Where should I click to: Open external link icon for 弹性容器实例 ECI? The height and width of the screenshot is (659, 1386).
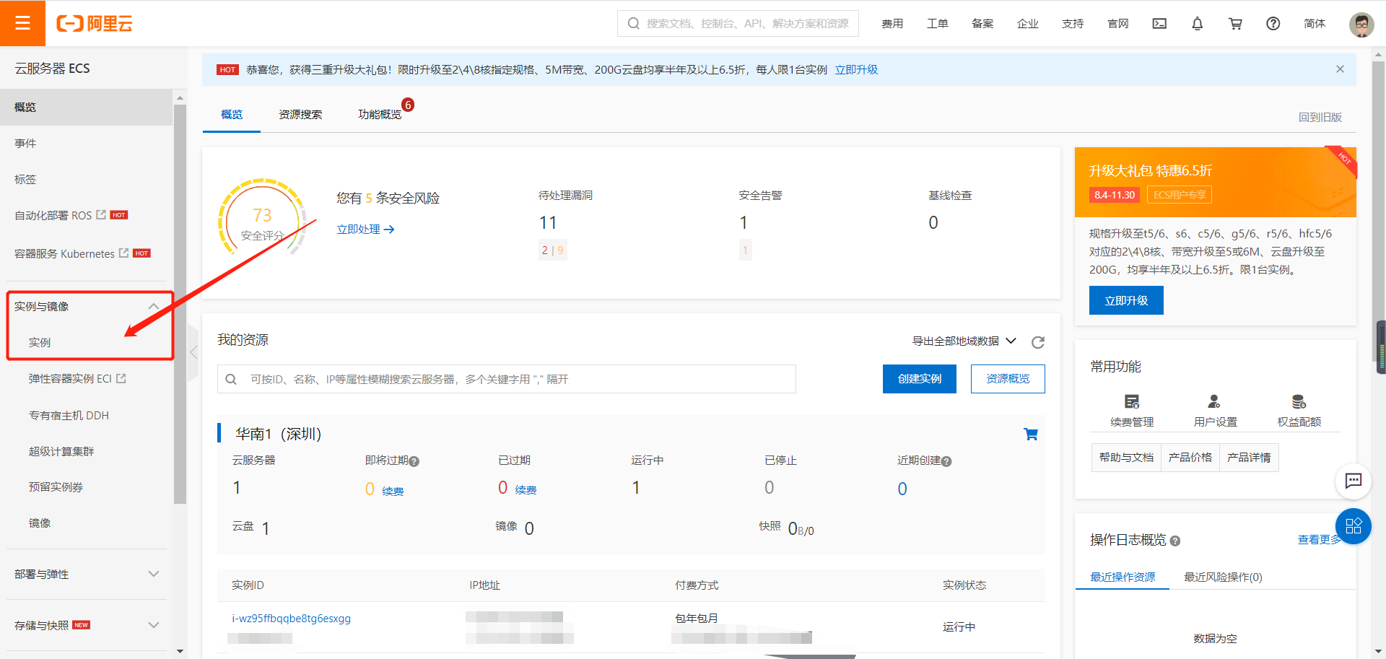coord(121,377)
